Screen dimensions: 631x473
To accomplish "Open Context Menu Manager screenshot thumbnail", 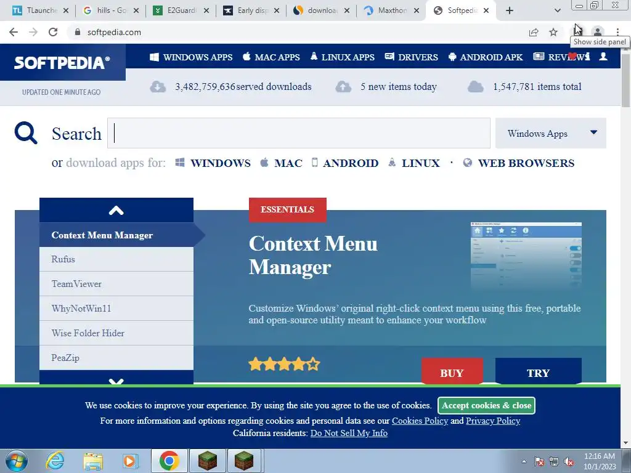I will click(526, 256).
